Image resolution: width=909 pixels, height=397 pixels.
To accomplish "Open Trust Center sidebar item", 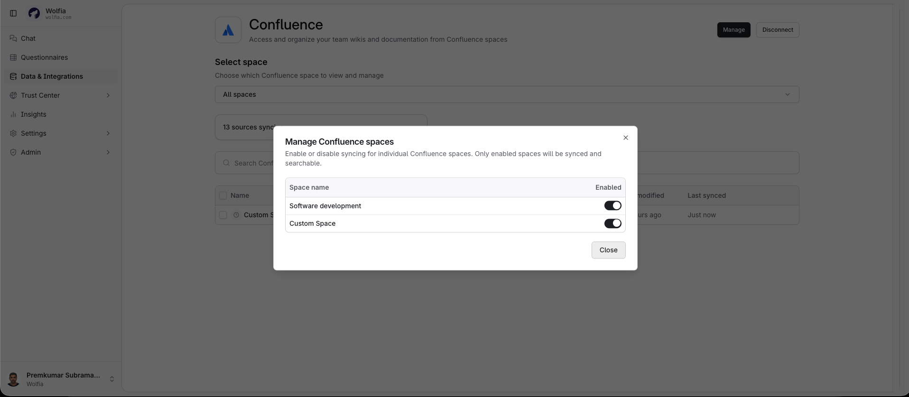I will pyautogui.click(x=61, y=95).
